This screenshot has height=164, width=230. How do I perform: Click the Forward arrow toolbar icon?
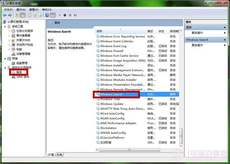(10, 15)
